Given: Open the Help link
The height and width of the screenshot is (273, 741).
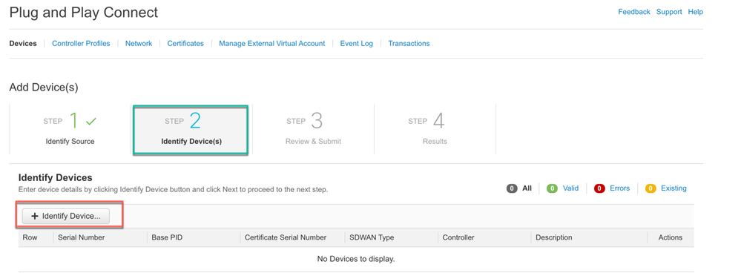Looking at the screenshot, I should pos(696,12).
